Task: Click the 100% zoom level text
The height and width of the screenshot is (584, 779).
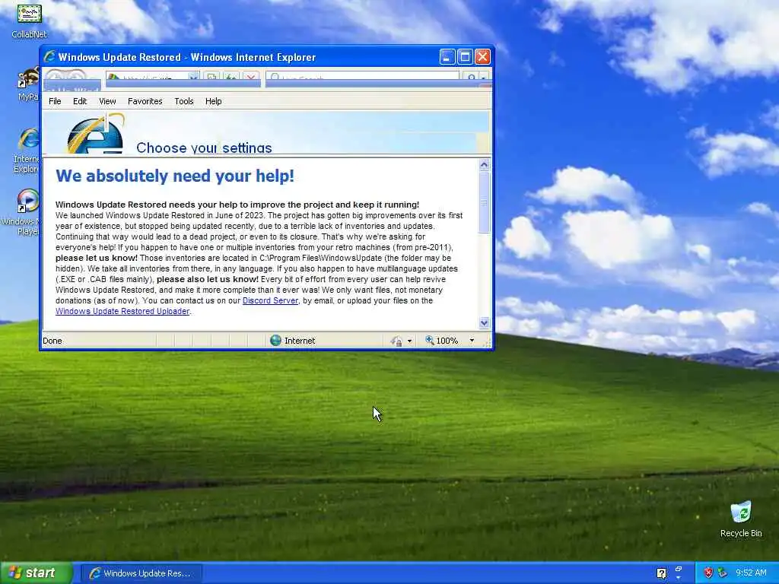Action: (447, 341)
